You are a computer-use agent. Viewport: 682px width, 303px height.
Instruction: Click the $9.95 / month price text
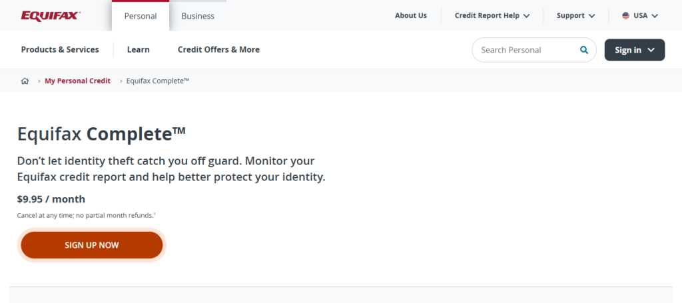coord(51,199)
